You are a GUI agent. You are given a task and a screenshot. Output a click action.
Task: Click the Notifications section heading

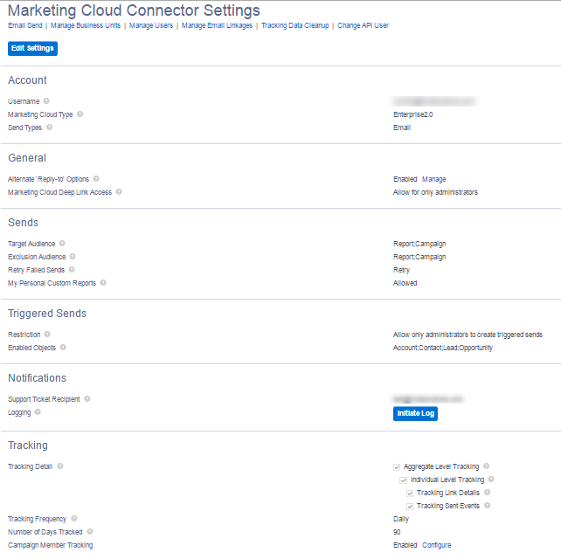tap(38, 378)
